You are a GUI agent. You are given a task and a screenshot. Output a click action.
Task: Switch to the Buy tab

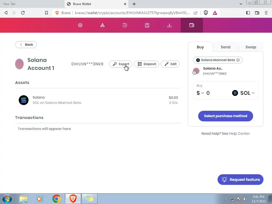point(200,47)
